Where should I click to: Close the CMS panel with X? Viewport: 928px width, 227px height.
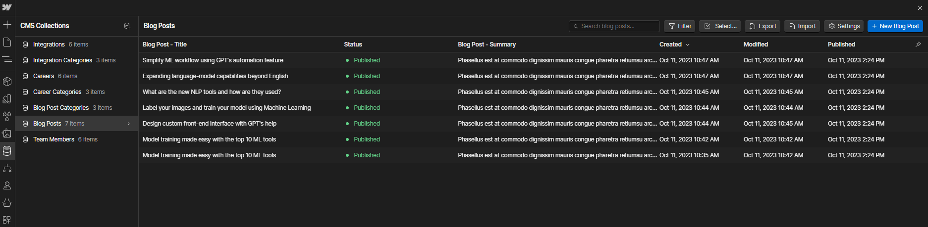point(920,8)
